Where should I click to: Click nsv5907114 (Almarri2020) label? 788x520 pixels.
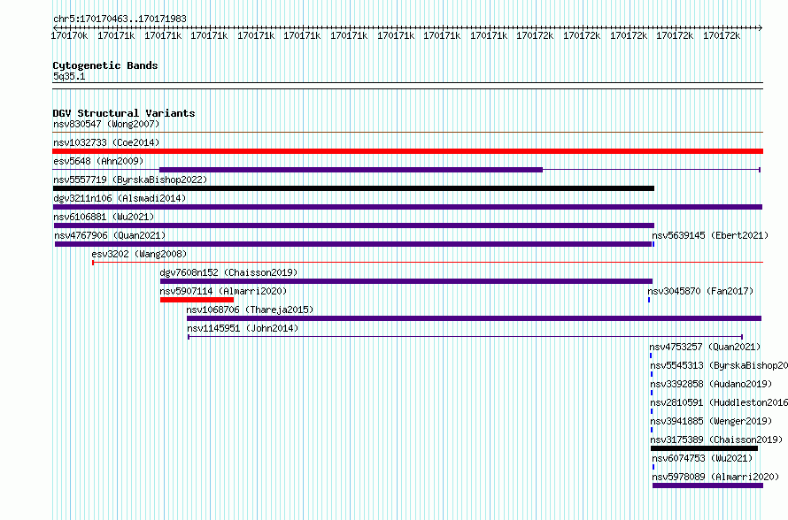tap(223, 291)
